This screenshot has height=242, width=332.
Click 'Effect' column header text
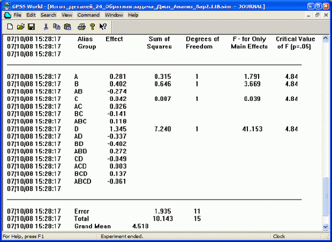point(115,39)
